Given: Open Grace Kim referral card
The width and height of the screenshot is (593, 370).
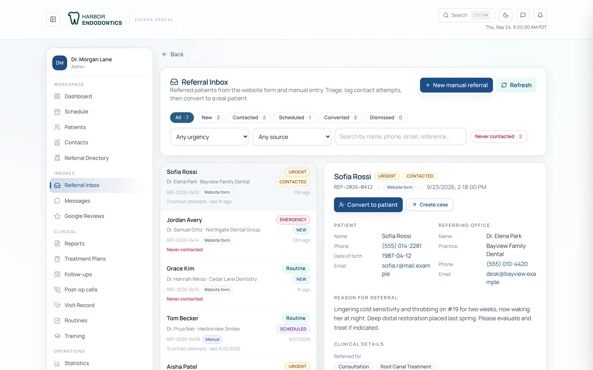Looking at the screenshot, I should click(238, 283).
